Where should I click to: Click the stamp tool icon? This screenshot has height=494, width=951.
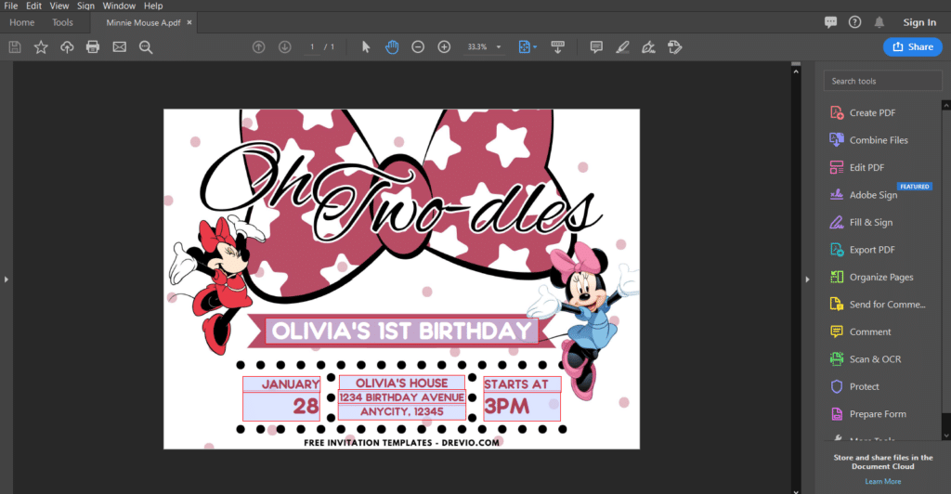click(x=674, y=46)
